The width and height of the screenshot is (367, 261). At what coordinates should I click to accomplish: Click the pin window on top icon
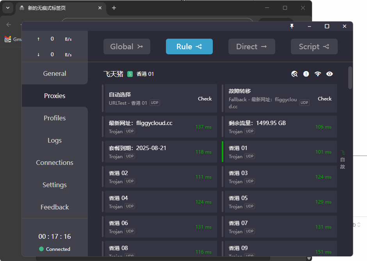292,26
